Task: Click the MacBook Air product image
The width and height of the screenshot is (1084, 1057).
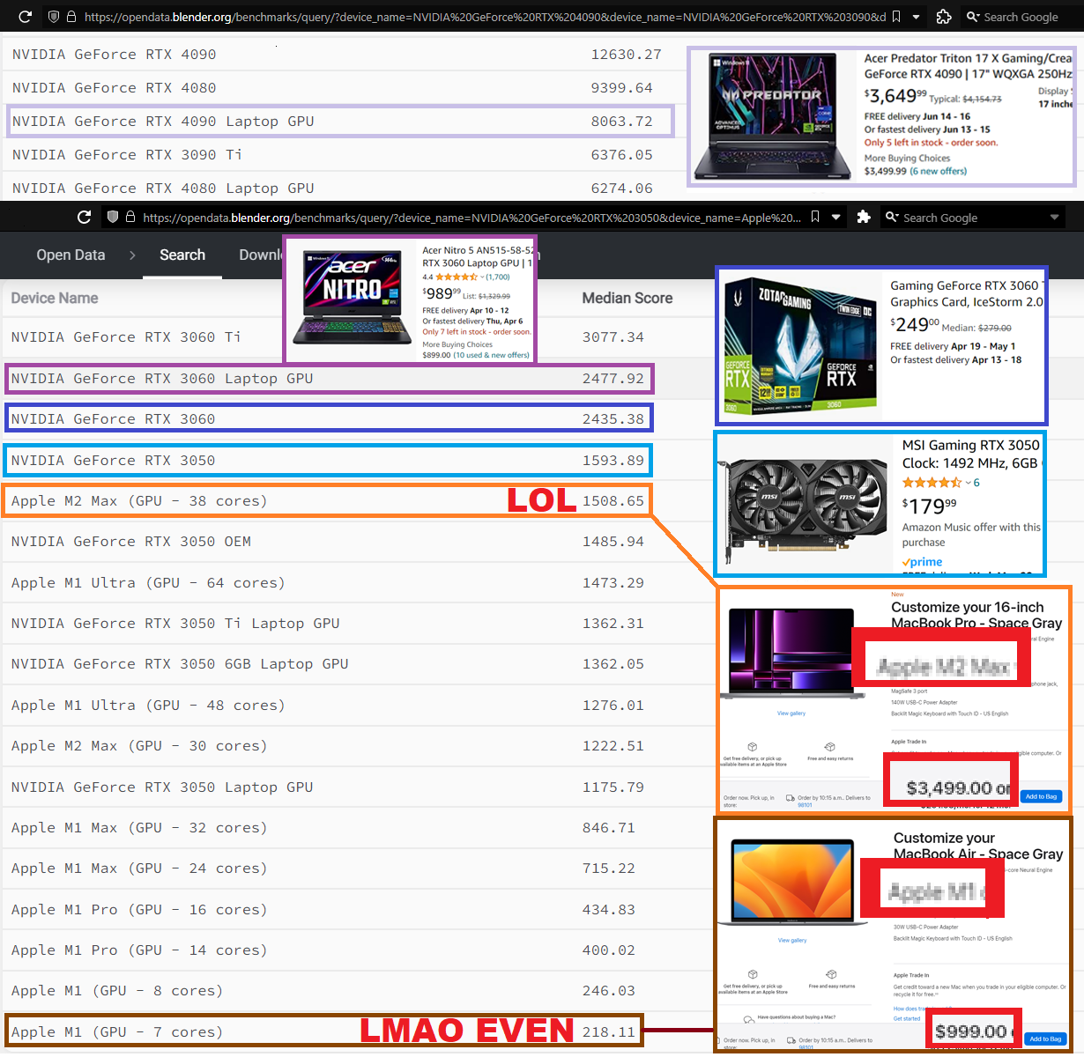Action: [793, 881]
